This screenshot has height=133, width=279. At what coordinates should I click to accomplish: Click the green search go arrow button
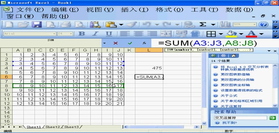[x=273, y=118]
